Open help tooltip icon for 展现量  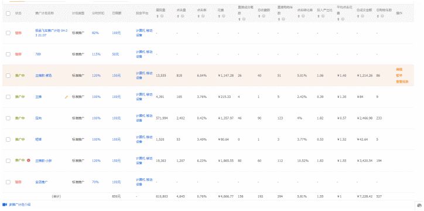tap(162, 16)
